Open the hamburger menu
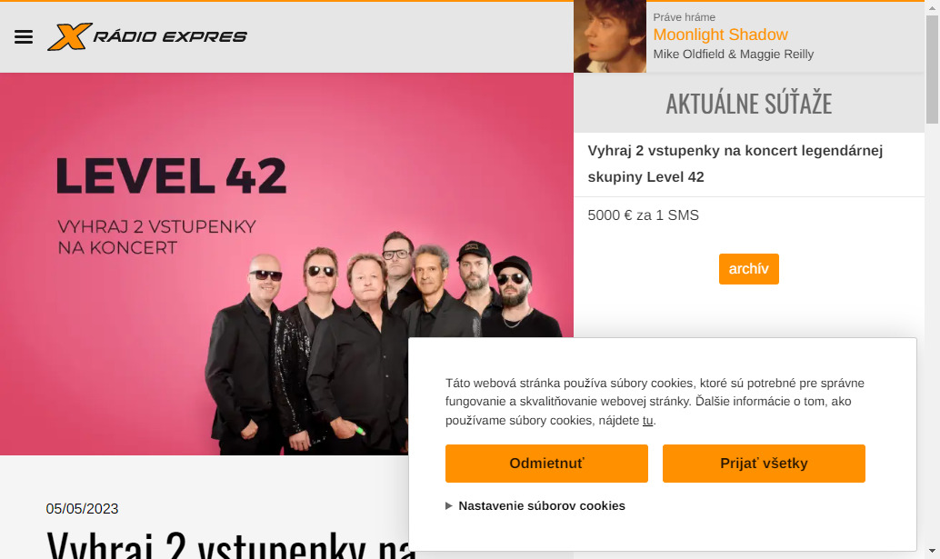The width and height of the screenshot is (940, 559). click(x=24, y=37)
